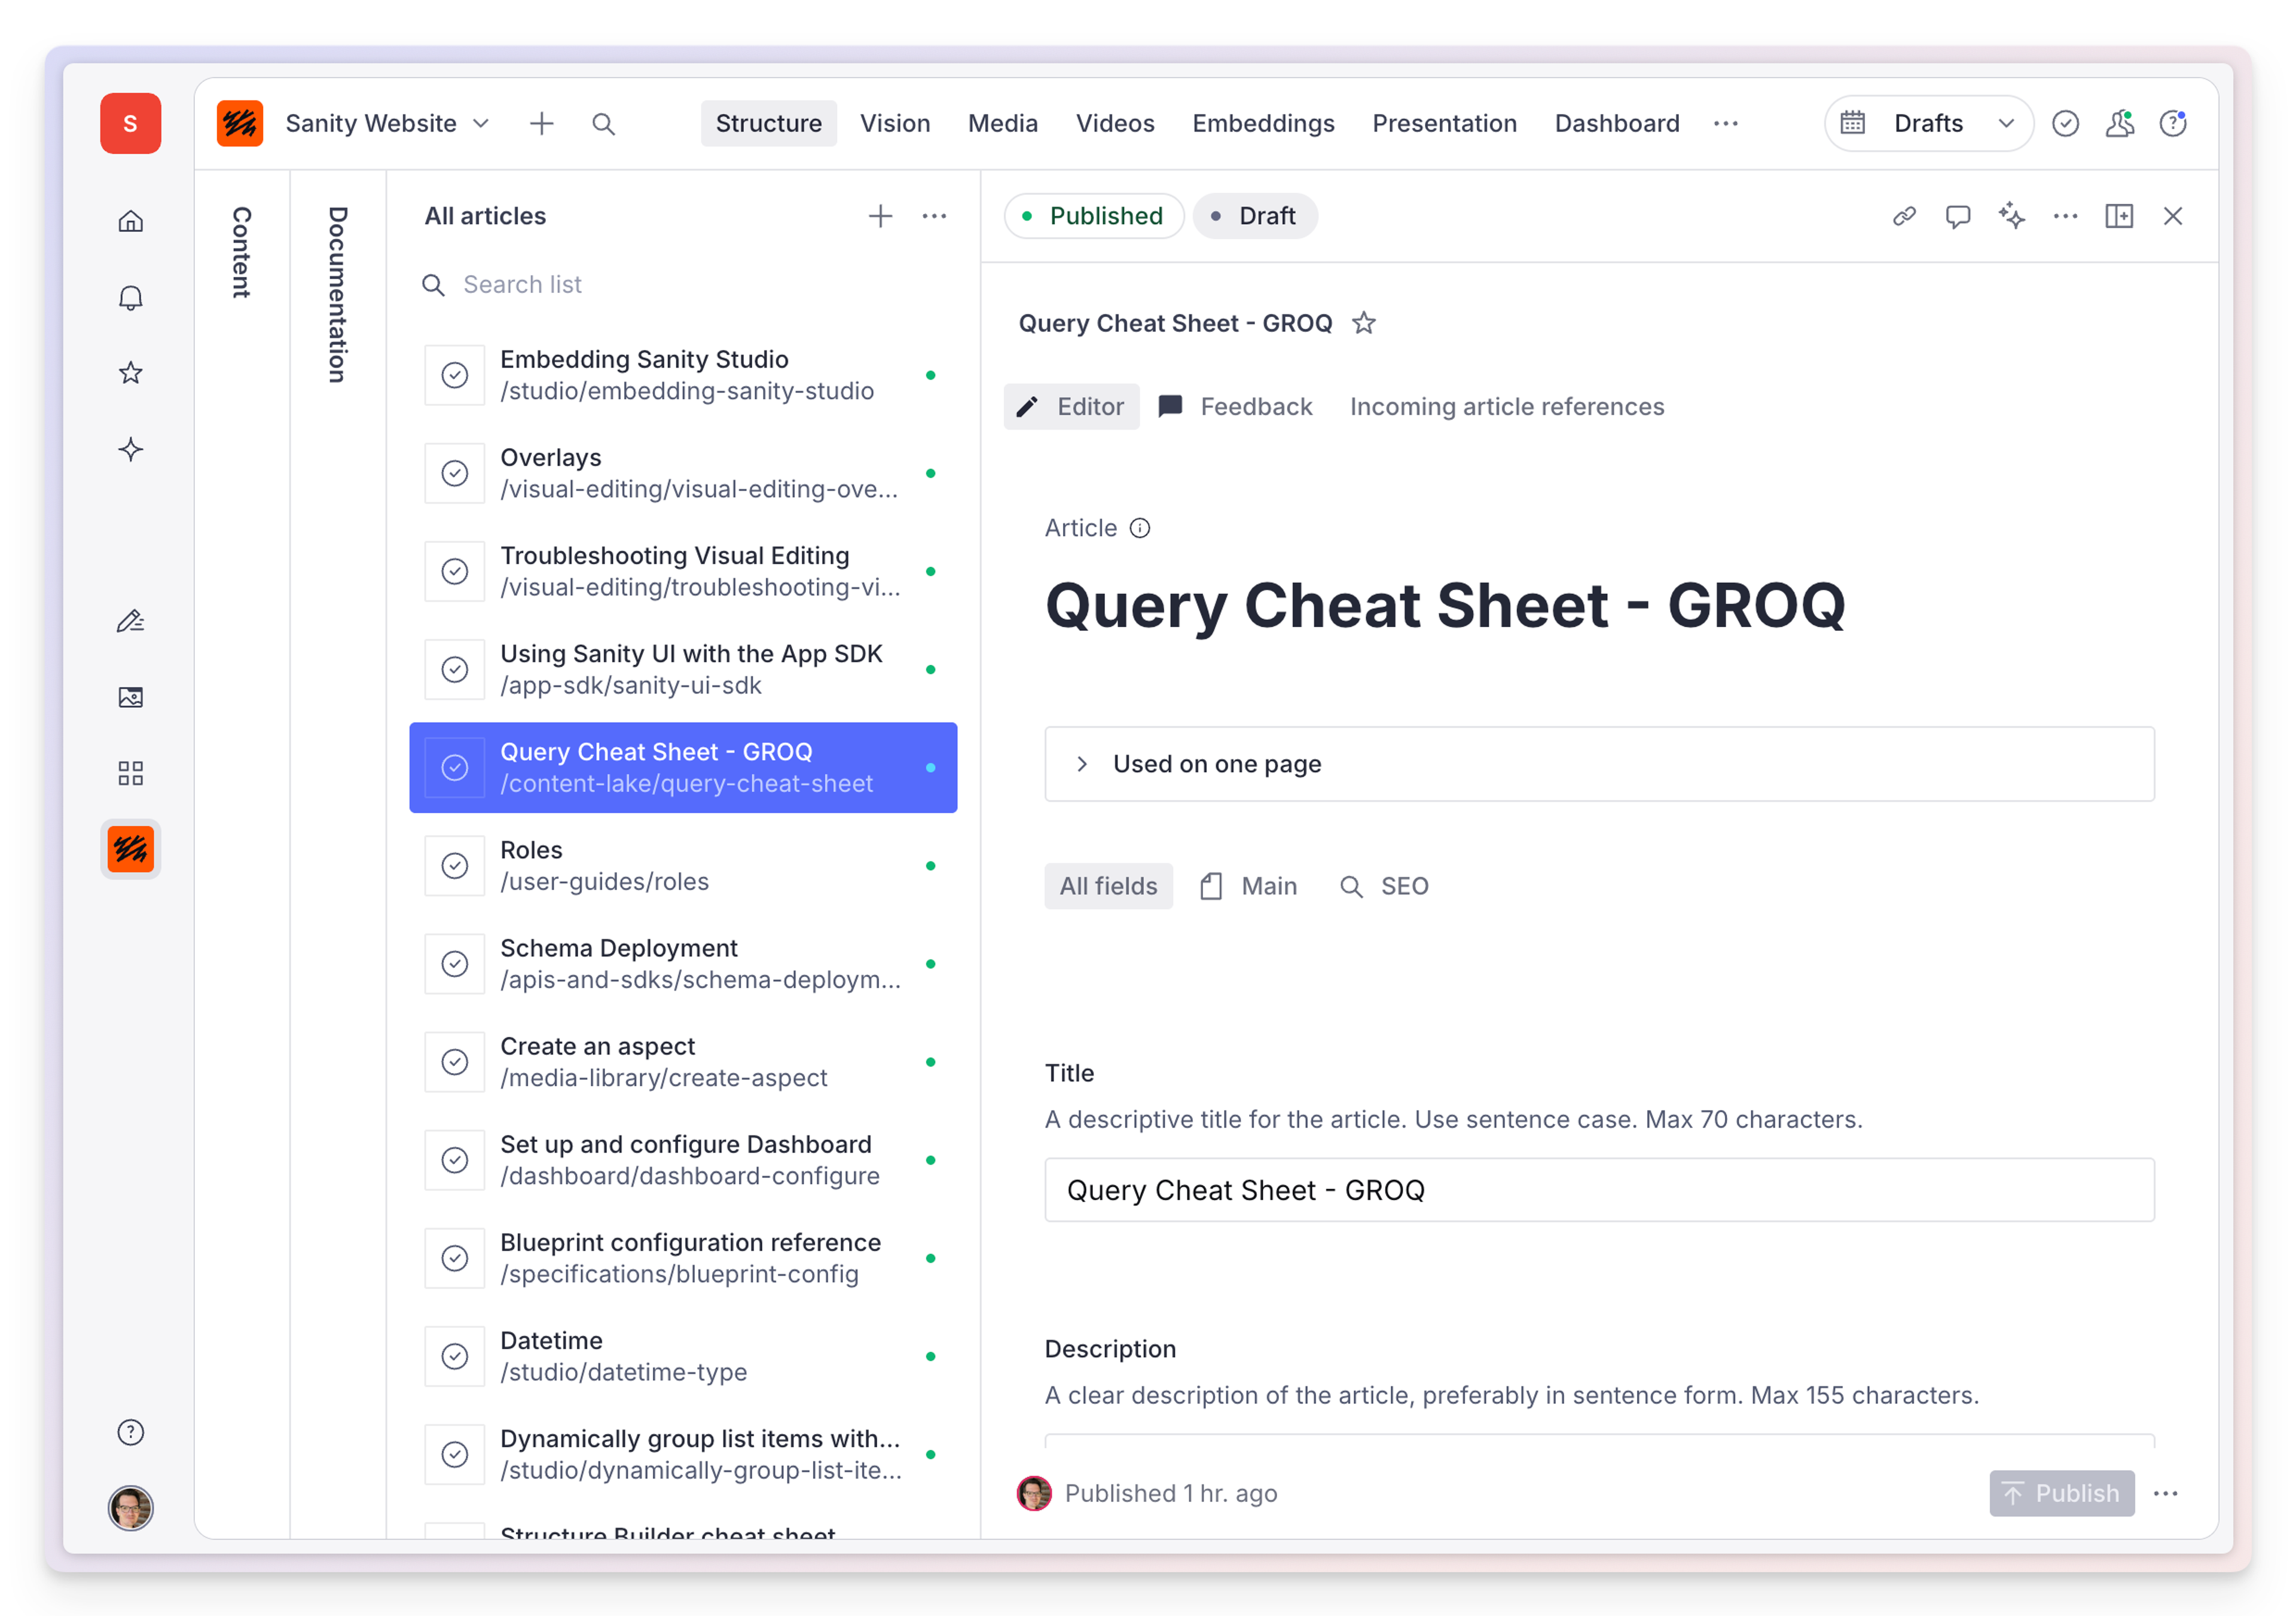Image resolution: width=2296 pixels, height=1616 pixels.
Task: Click the copy link icon in document toolbar
Action: (x=1904, y=216)
